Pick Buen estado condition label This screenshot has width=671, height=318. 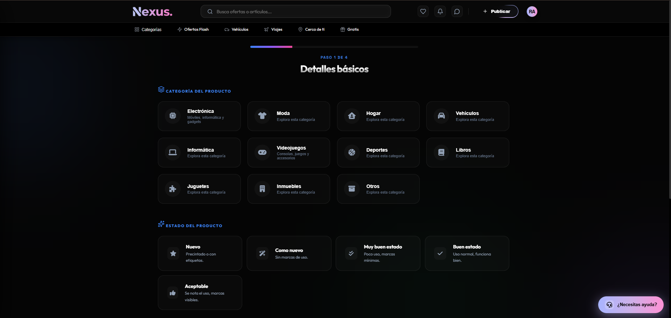point(467,247)
